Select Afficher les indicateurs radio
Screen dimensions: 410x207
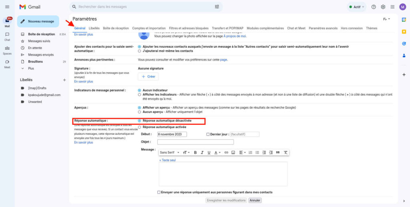coord(139,95)
